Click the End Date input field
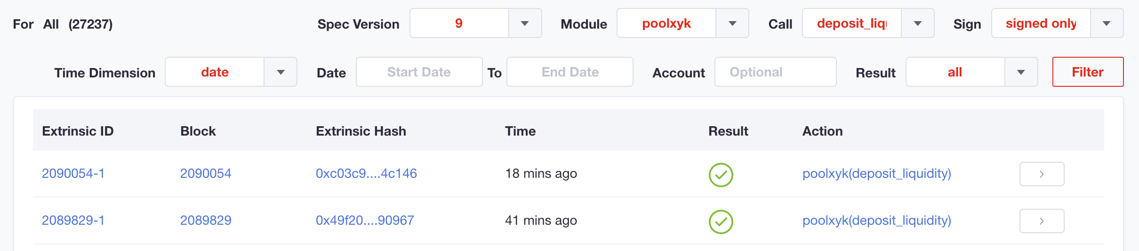The image size is (1139, 251). (569, 72)
